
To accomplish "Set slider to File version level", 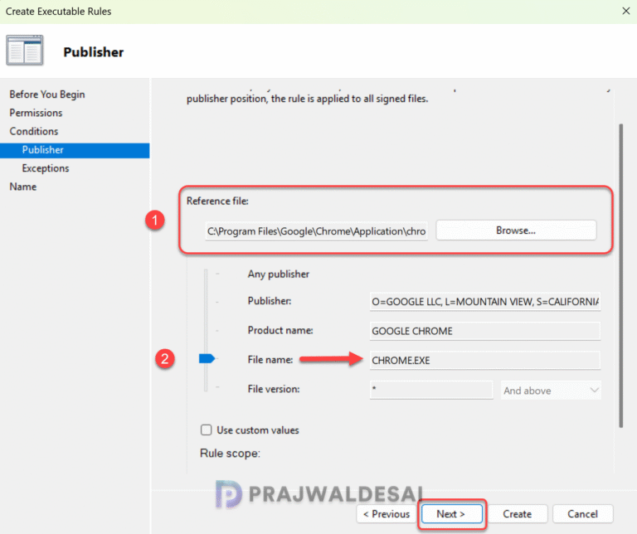I will (x=218, y=388).
